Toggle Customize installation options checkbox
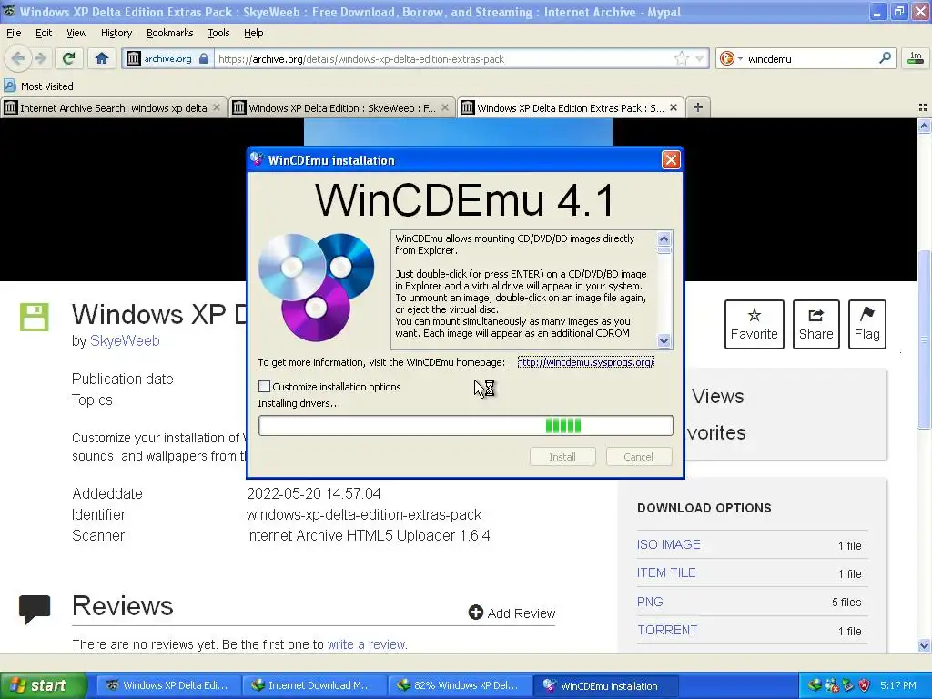Screen dimensions: 932x699 point(265,386)
